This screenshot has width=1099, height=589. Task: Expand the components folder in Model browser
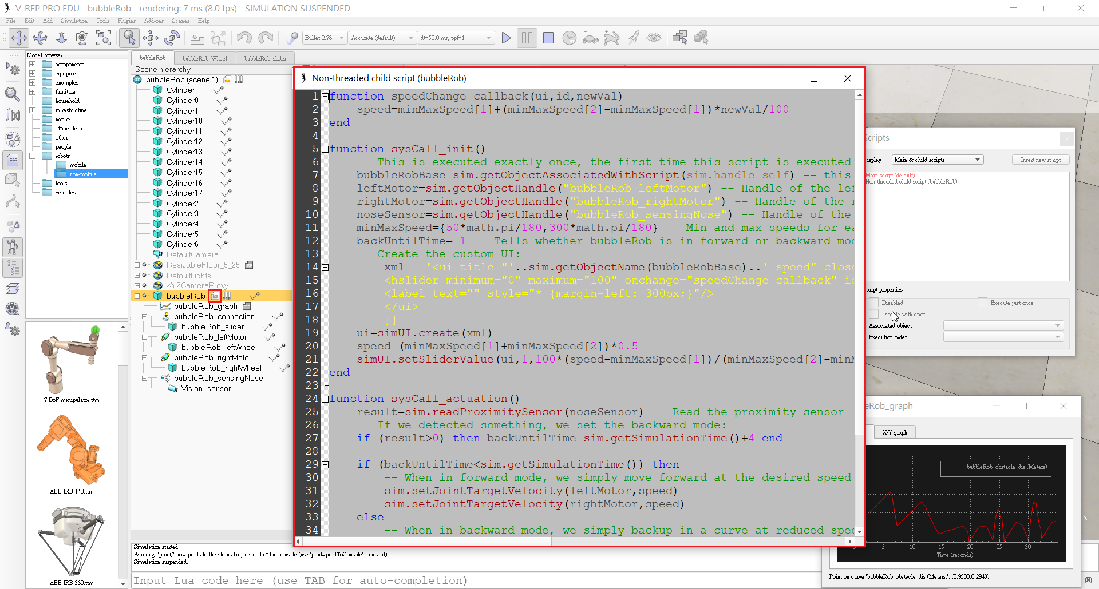33,65
